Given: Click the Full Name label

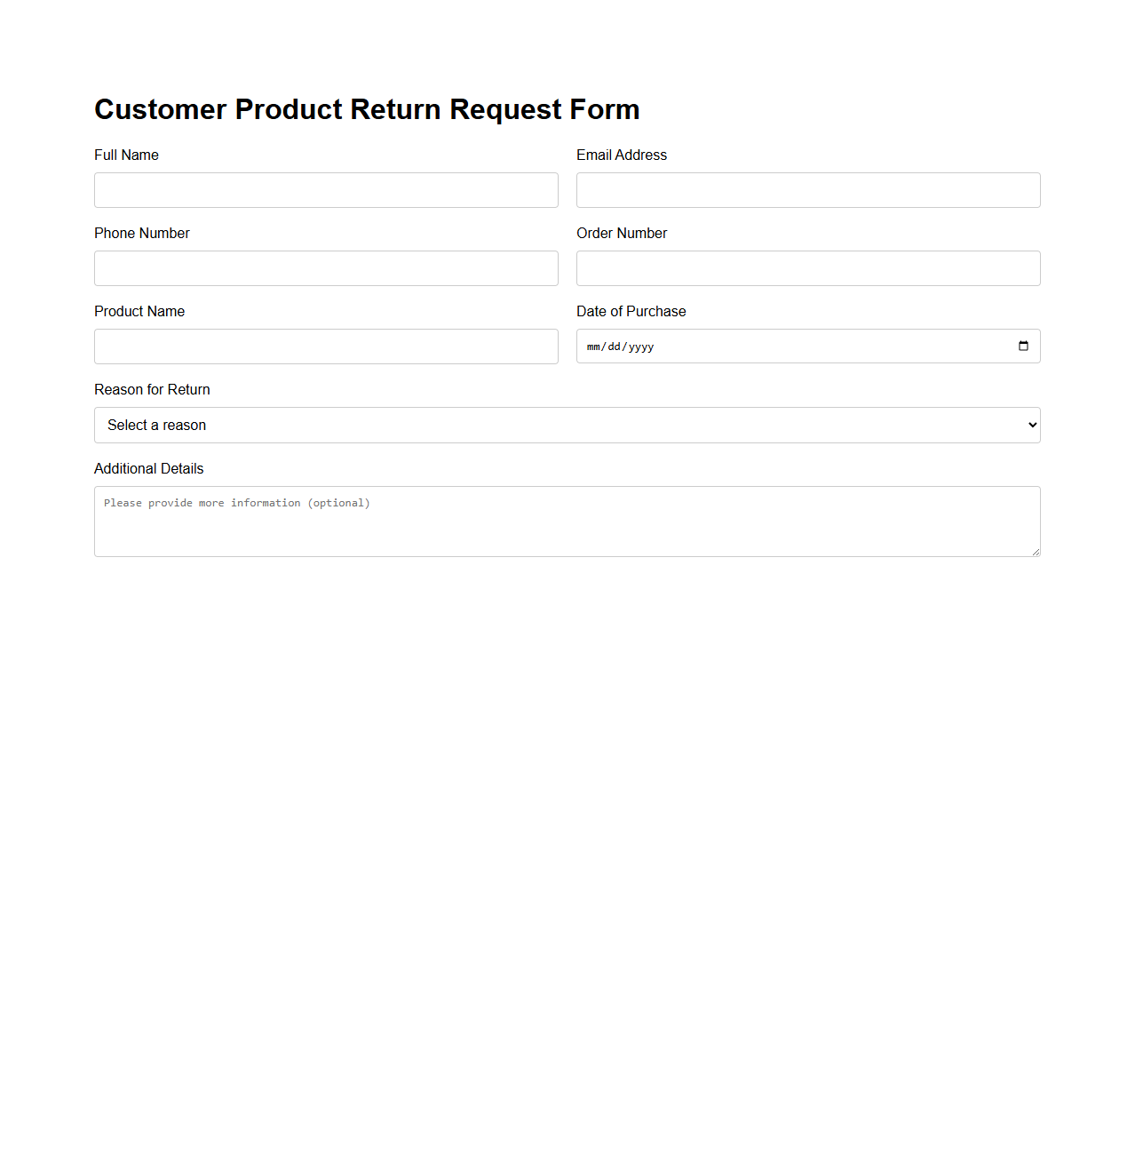Looking at the screenshot, I should (x=126, y=155).
